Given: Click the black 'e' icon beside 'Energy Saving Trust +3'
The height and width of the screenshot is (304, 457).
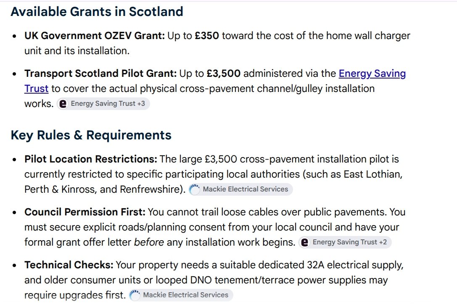Looking at the screenshot, I should [x=63, y=104].
